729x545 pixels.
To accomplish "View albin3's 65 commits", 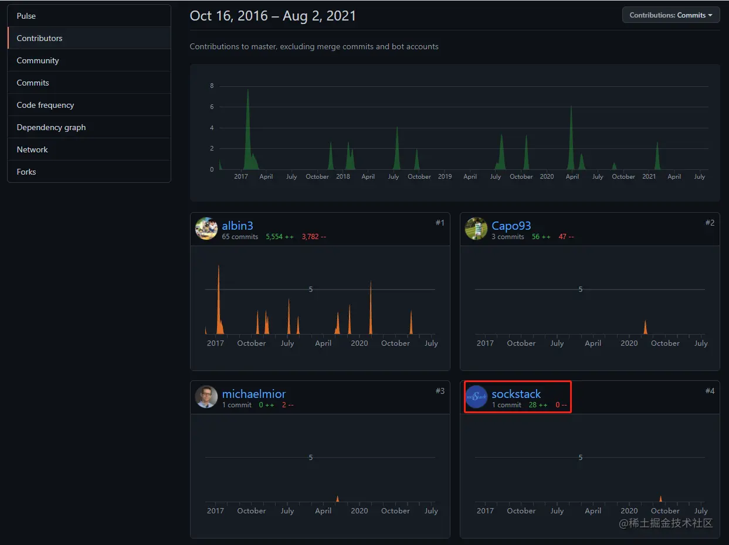I will point(240,237).
